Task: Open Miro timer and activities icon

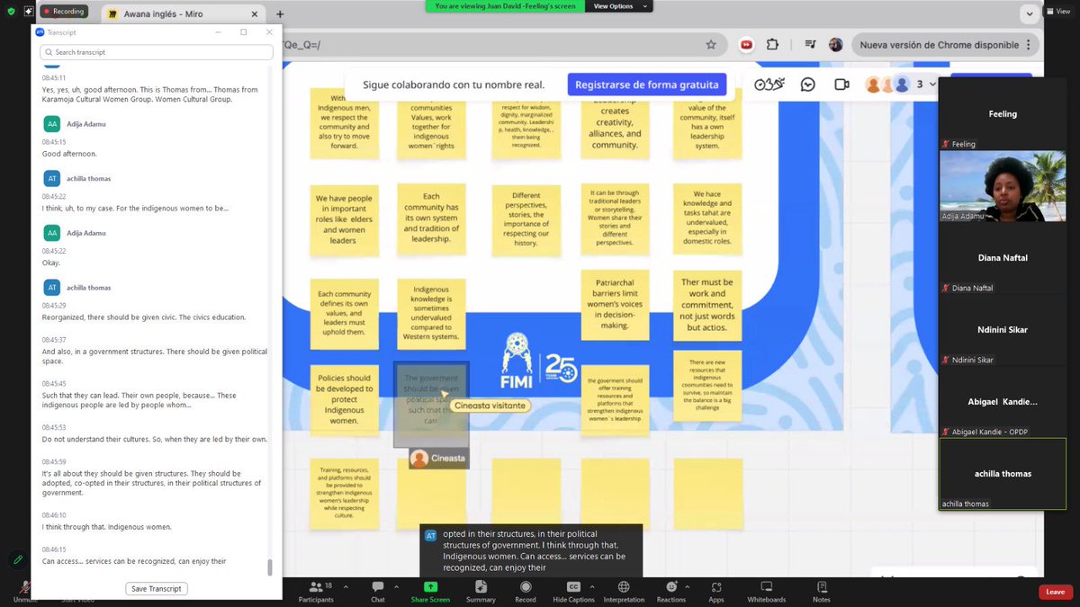Action: [x=769, y=85]
